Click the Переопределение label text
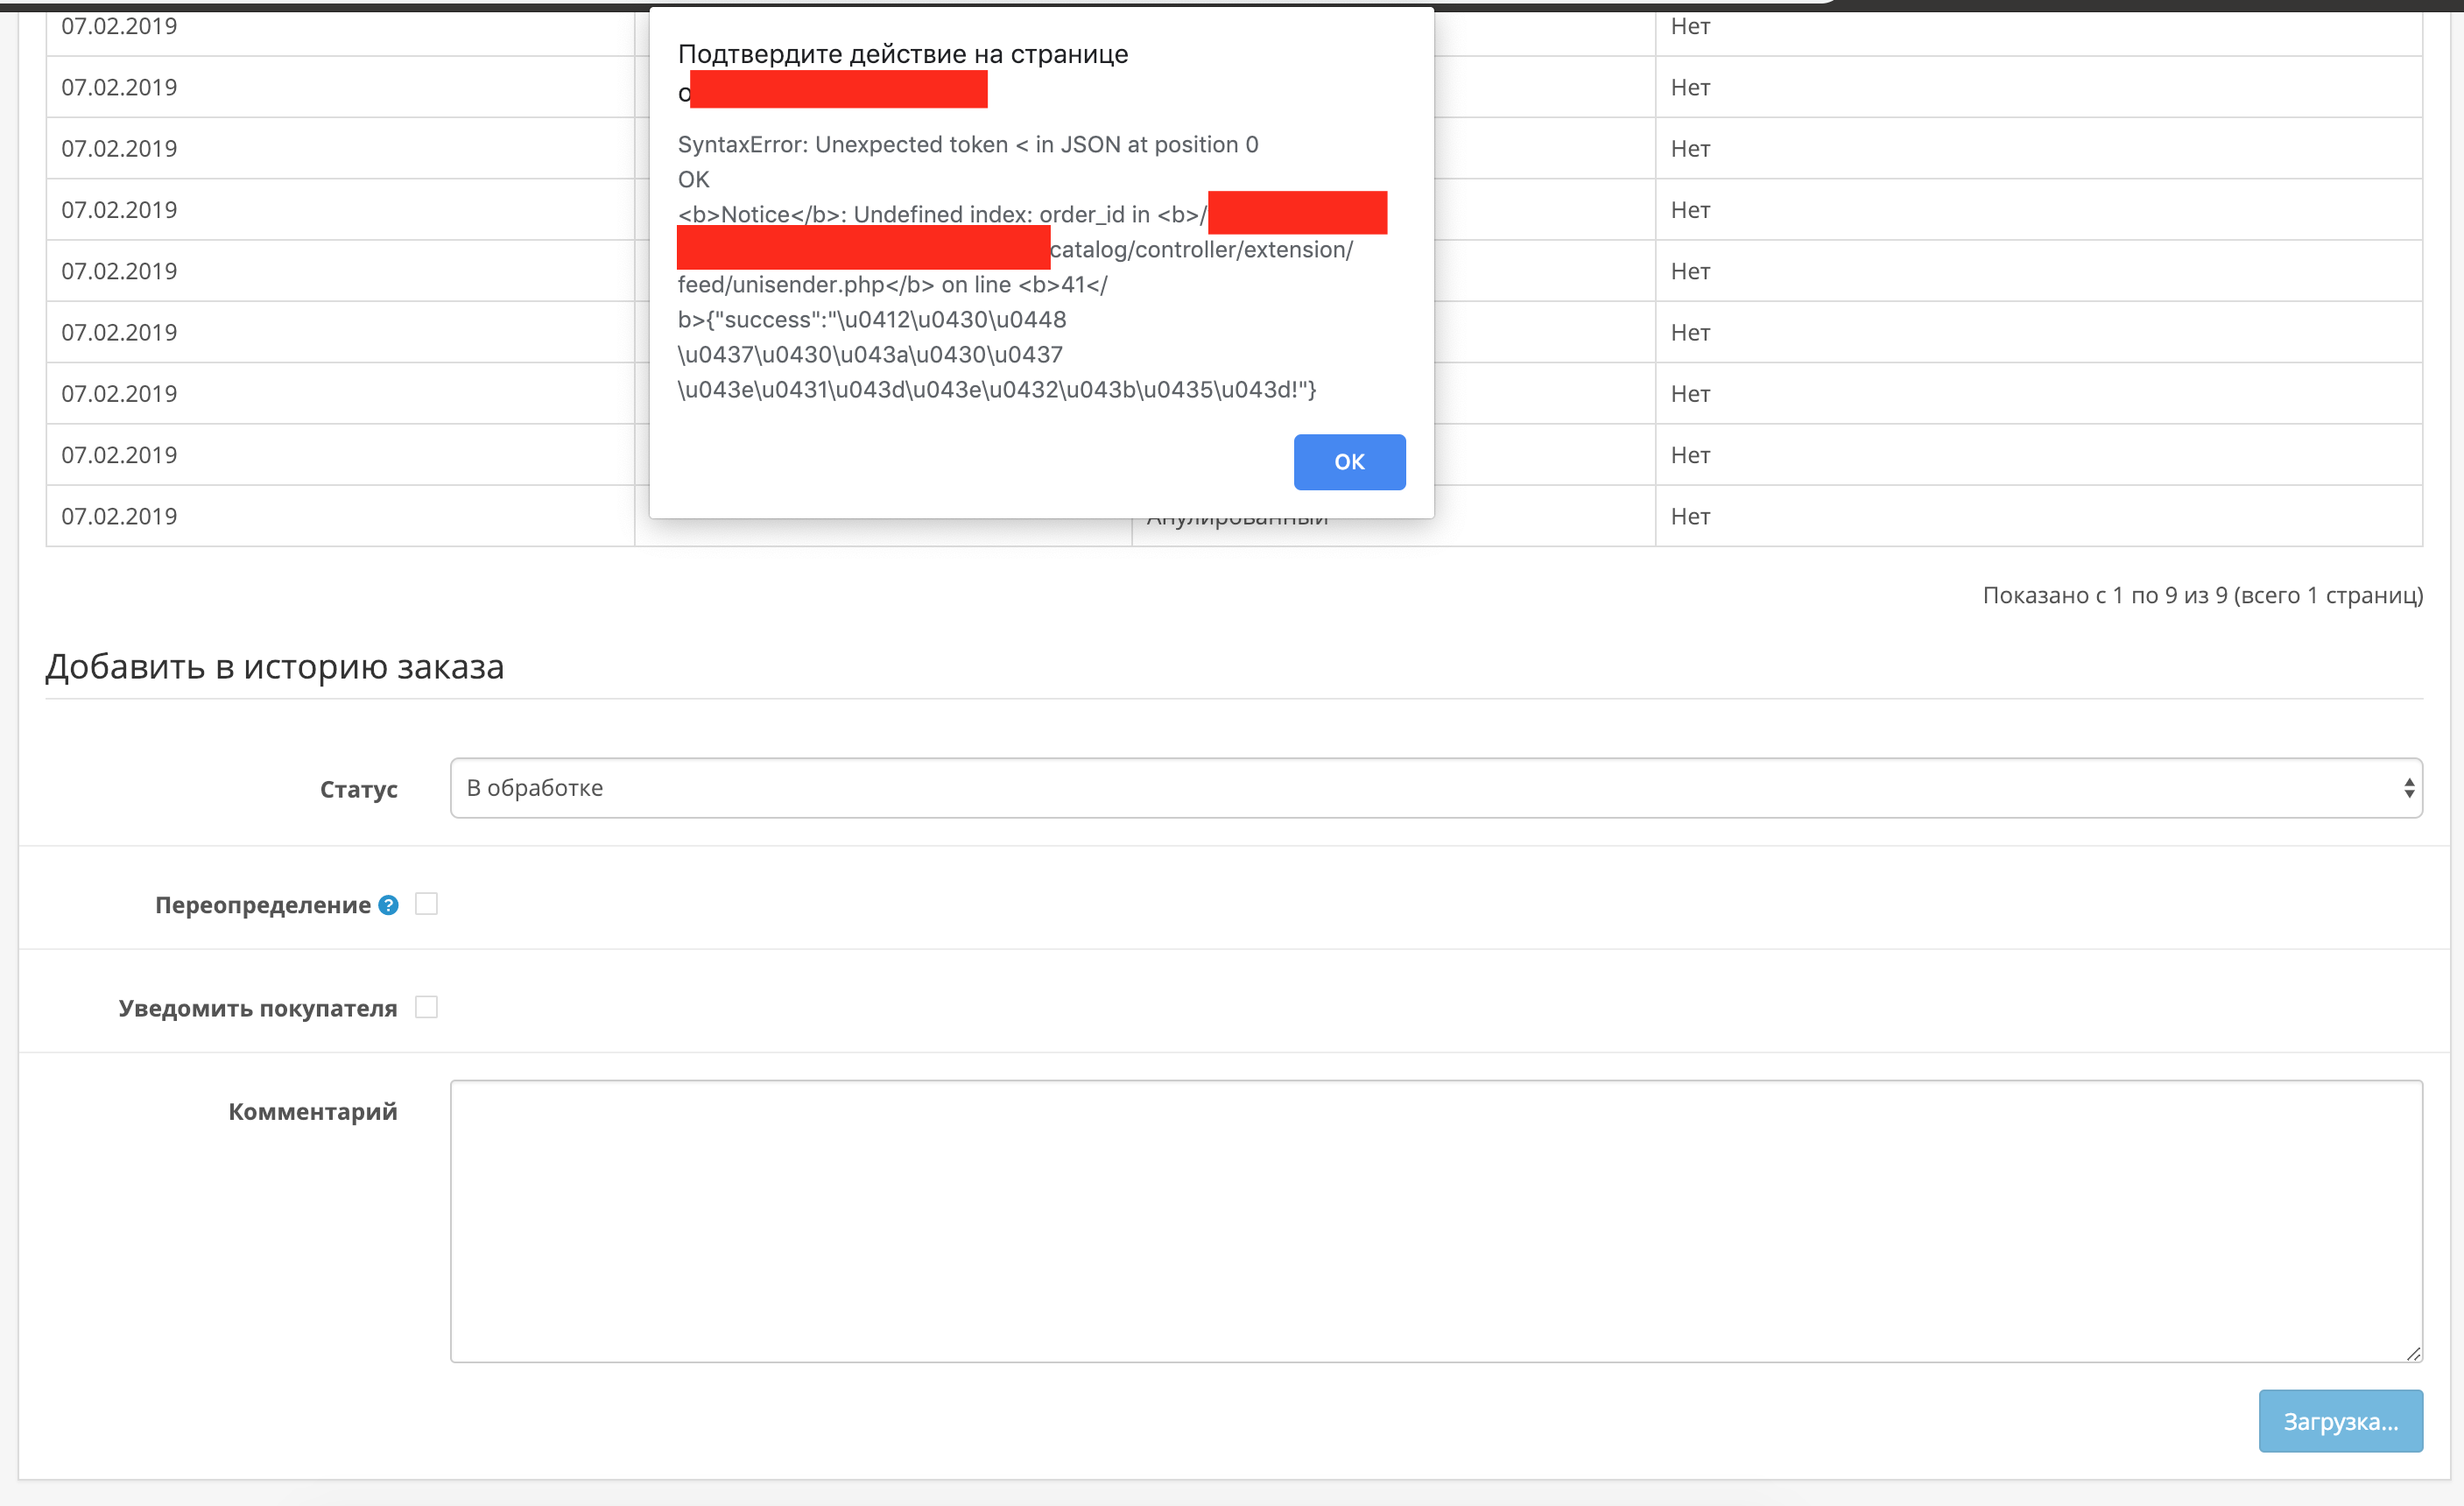This screenshot has width=2464, height=1506. click(x=262, y=905)
